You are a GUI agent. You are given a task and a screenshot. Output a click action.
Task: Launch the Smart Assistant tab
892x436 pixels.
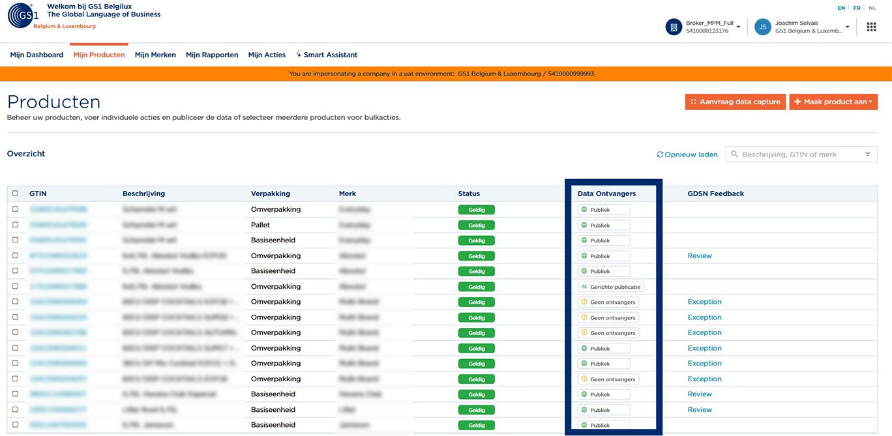tap(327, 55)
